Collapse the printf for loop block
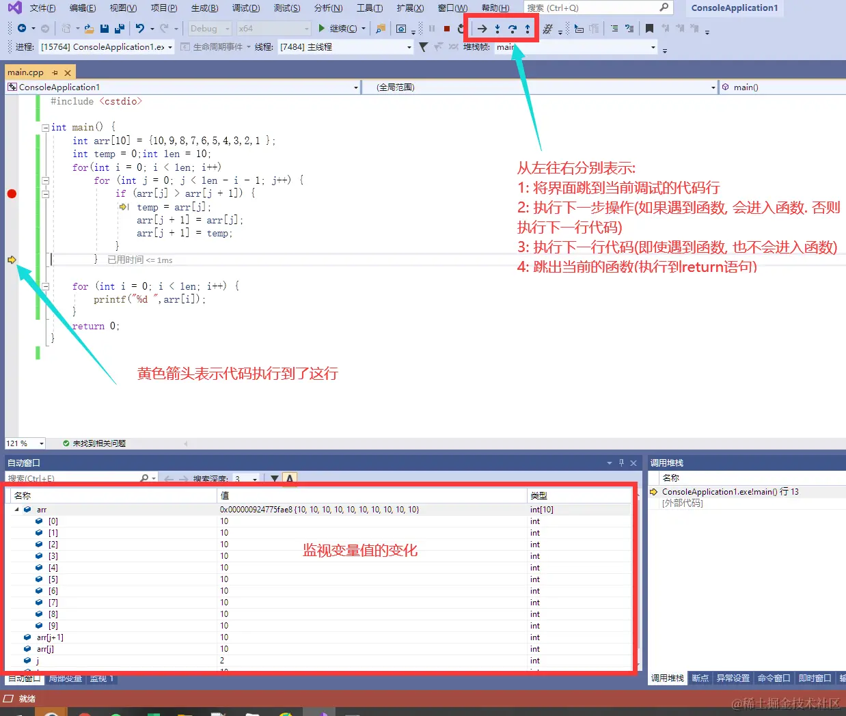846x716 pixels. click(45, 286)
